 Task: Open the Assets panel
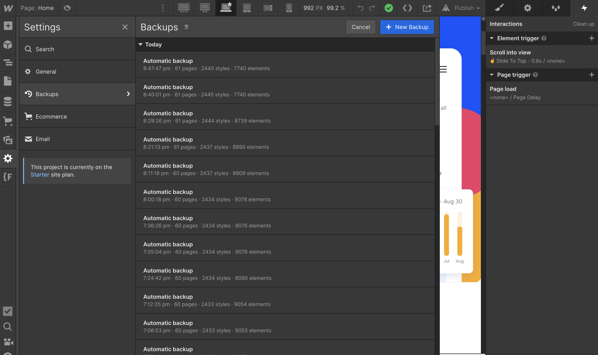click(x=8, y=140)
